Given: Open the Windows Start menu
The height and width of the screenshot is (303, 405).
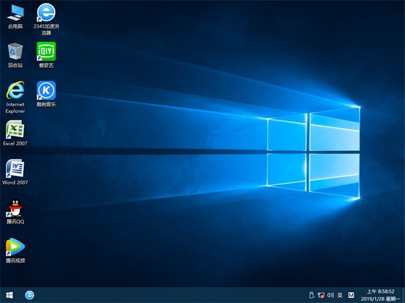Looking at the screenshot, I should (x=9, y=295).
